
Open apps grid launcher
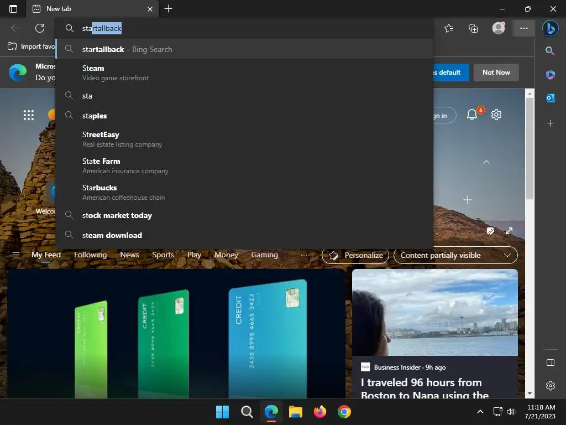point(29,115)
